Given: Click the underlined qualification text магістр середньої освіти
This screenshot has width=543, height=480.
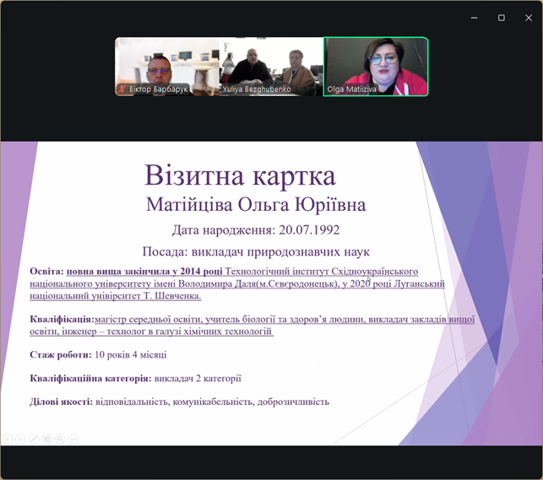Looking at the screenshot, I should (x=149, y=319).
